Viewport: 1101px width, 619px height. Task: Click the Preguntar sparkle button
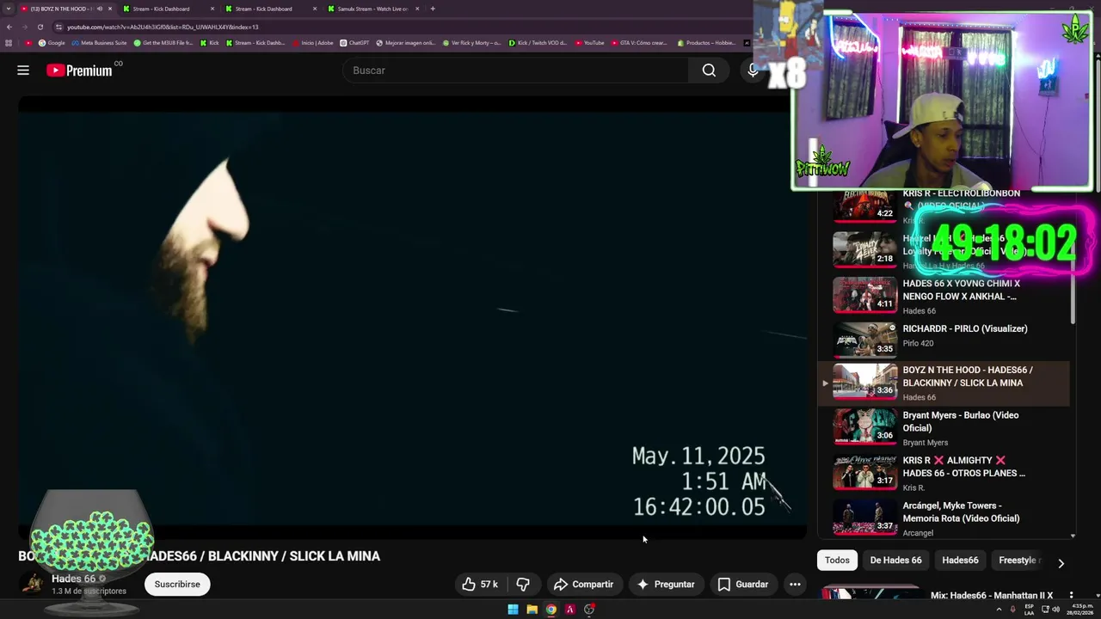click(x=666, y=585)
